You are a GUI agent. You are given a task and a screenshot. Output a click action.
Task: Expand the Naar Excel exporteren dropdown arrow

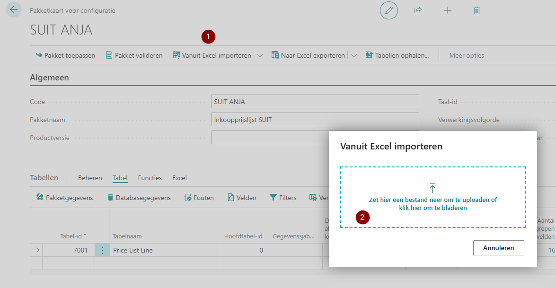[354, 55]
